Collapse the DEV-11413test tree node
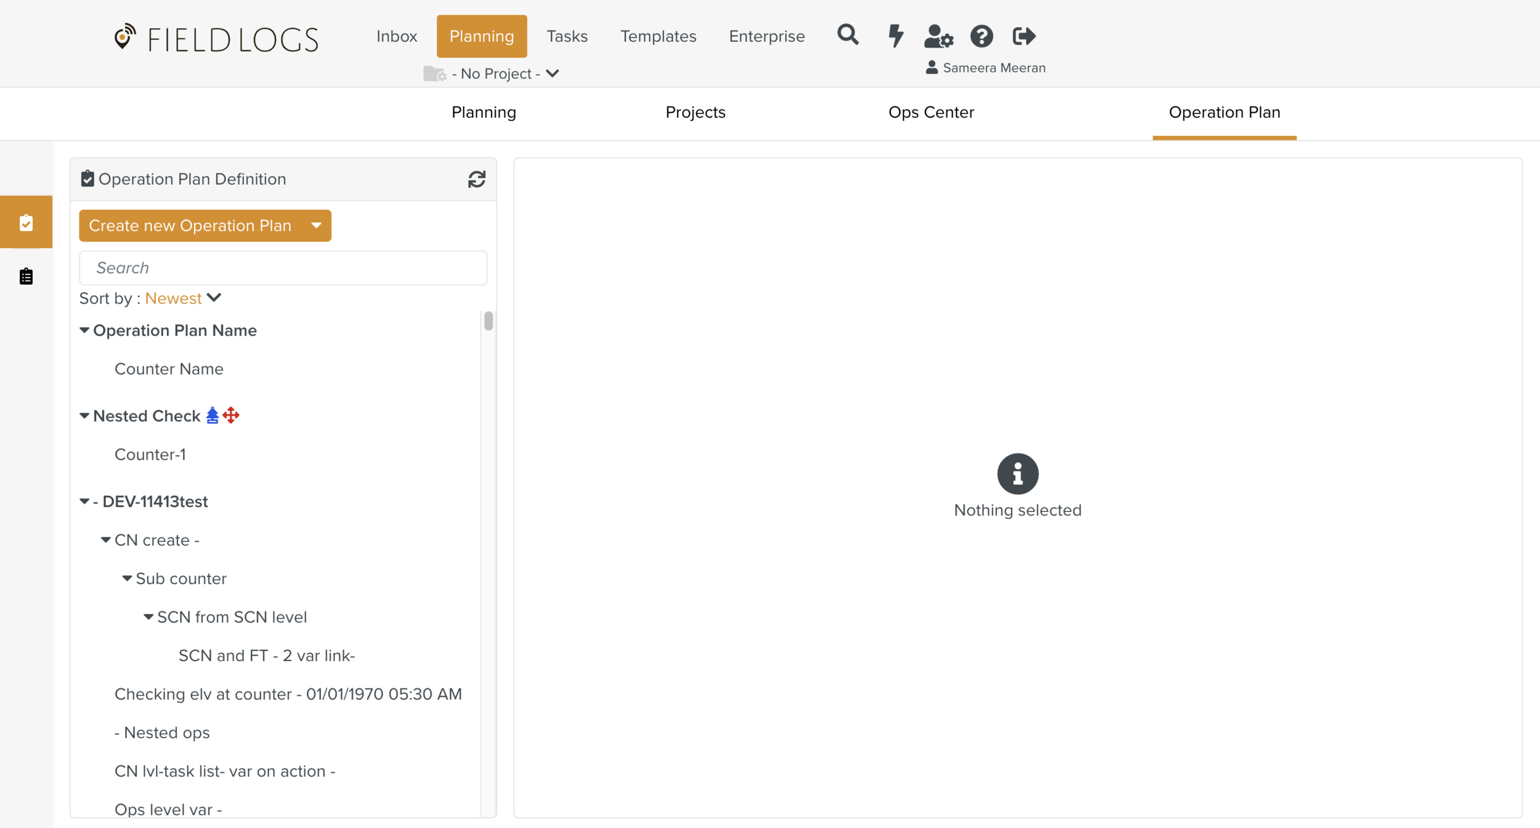Viewport: 1540px width, 828px height. click(x=84, y=501)
